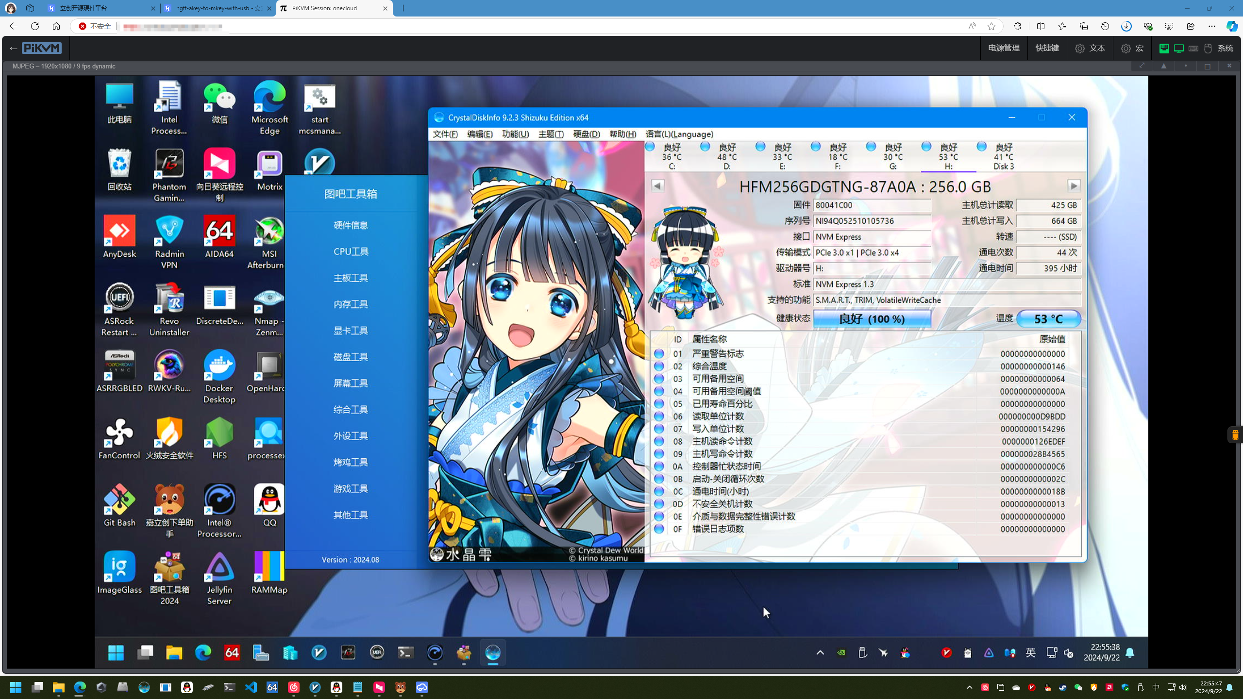1243x699 pixels.
Task: Go to the next disk with right arrow
Action: pyautogui.click(x=1074, y=185)
